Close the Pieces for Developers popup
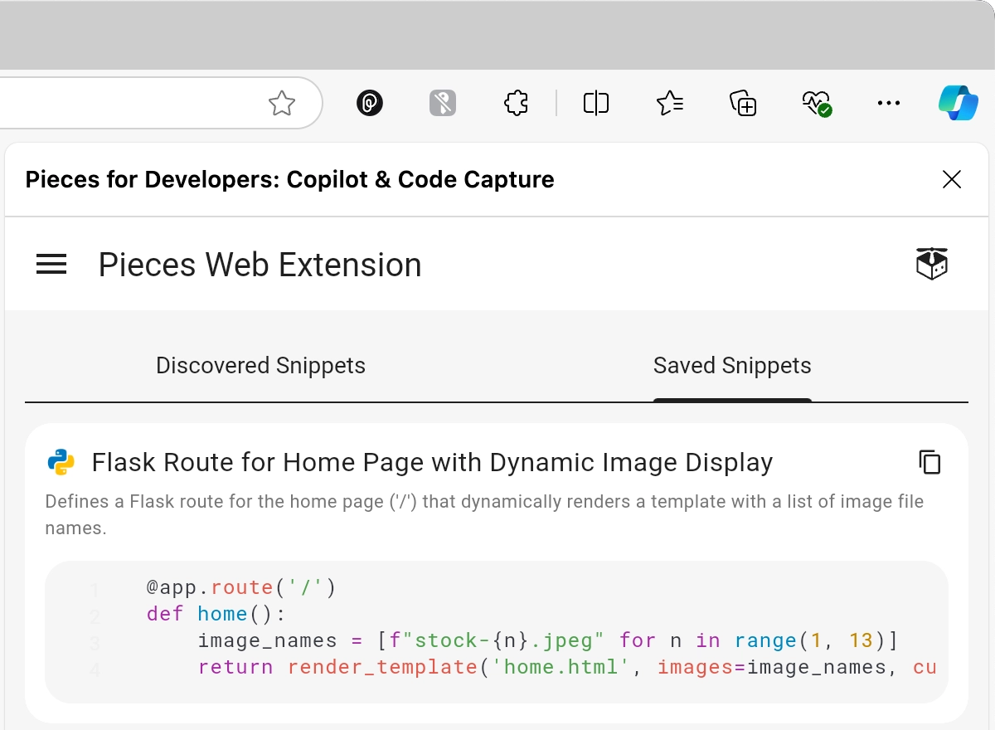The width and height of the screenshot is (995, 730). tap(952, 179)
